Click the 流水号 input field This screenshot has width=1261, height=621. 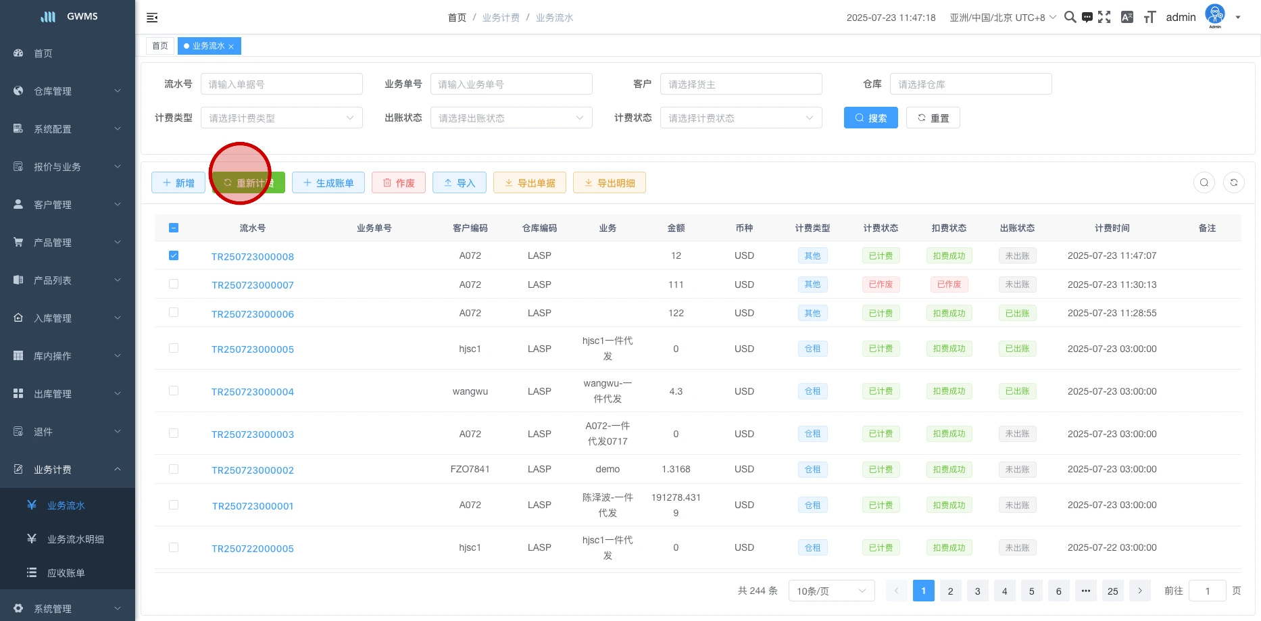(281, 84)
